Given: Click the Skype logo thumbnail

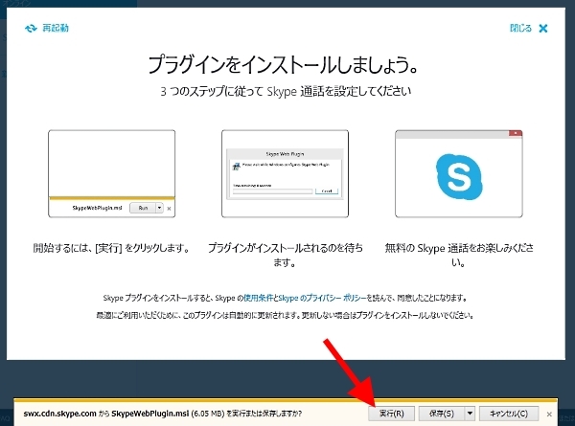Looking at the screenshot, I should (x=459, y=173).
